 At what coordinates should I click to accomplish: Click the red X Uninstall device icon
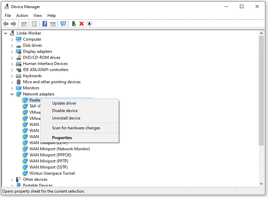click(82, 24)
